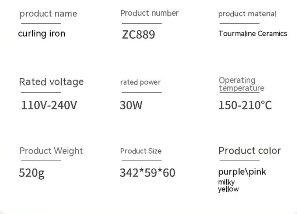Click the "Product Weight" label

[51, 151]
